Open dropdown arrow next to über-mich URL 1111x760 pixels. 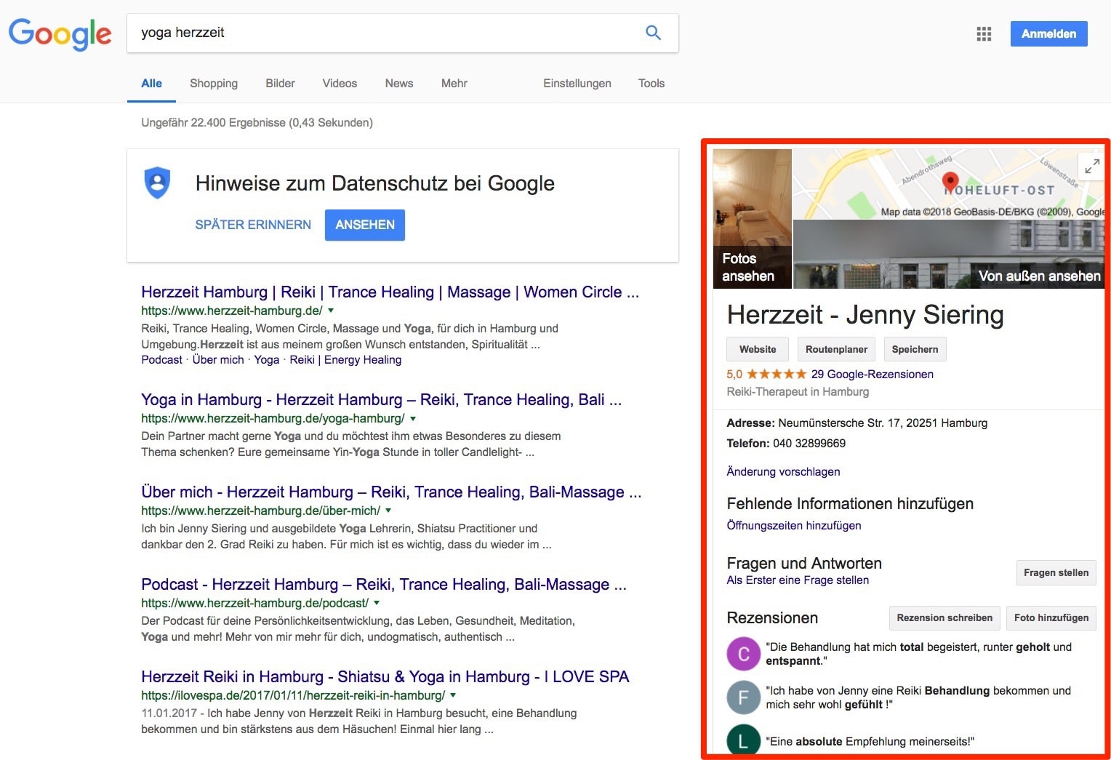pyautogui.click(x=388, y=511)
